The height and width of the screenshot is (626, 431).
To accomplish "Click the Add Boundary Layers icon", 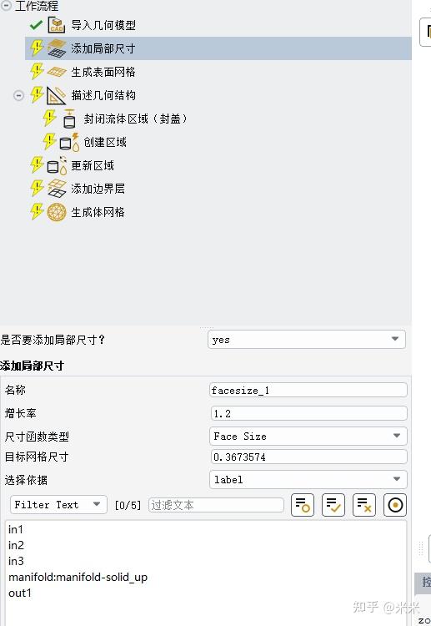I will [57, 189].
